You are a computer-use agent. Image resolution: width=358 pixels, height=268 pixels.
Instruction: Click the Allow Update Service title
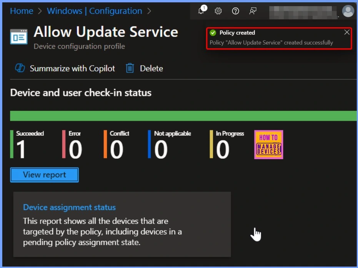pyautogui.click(x=106, y=32)
